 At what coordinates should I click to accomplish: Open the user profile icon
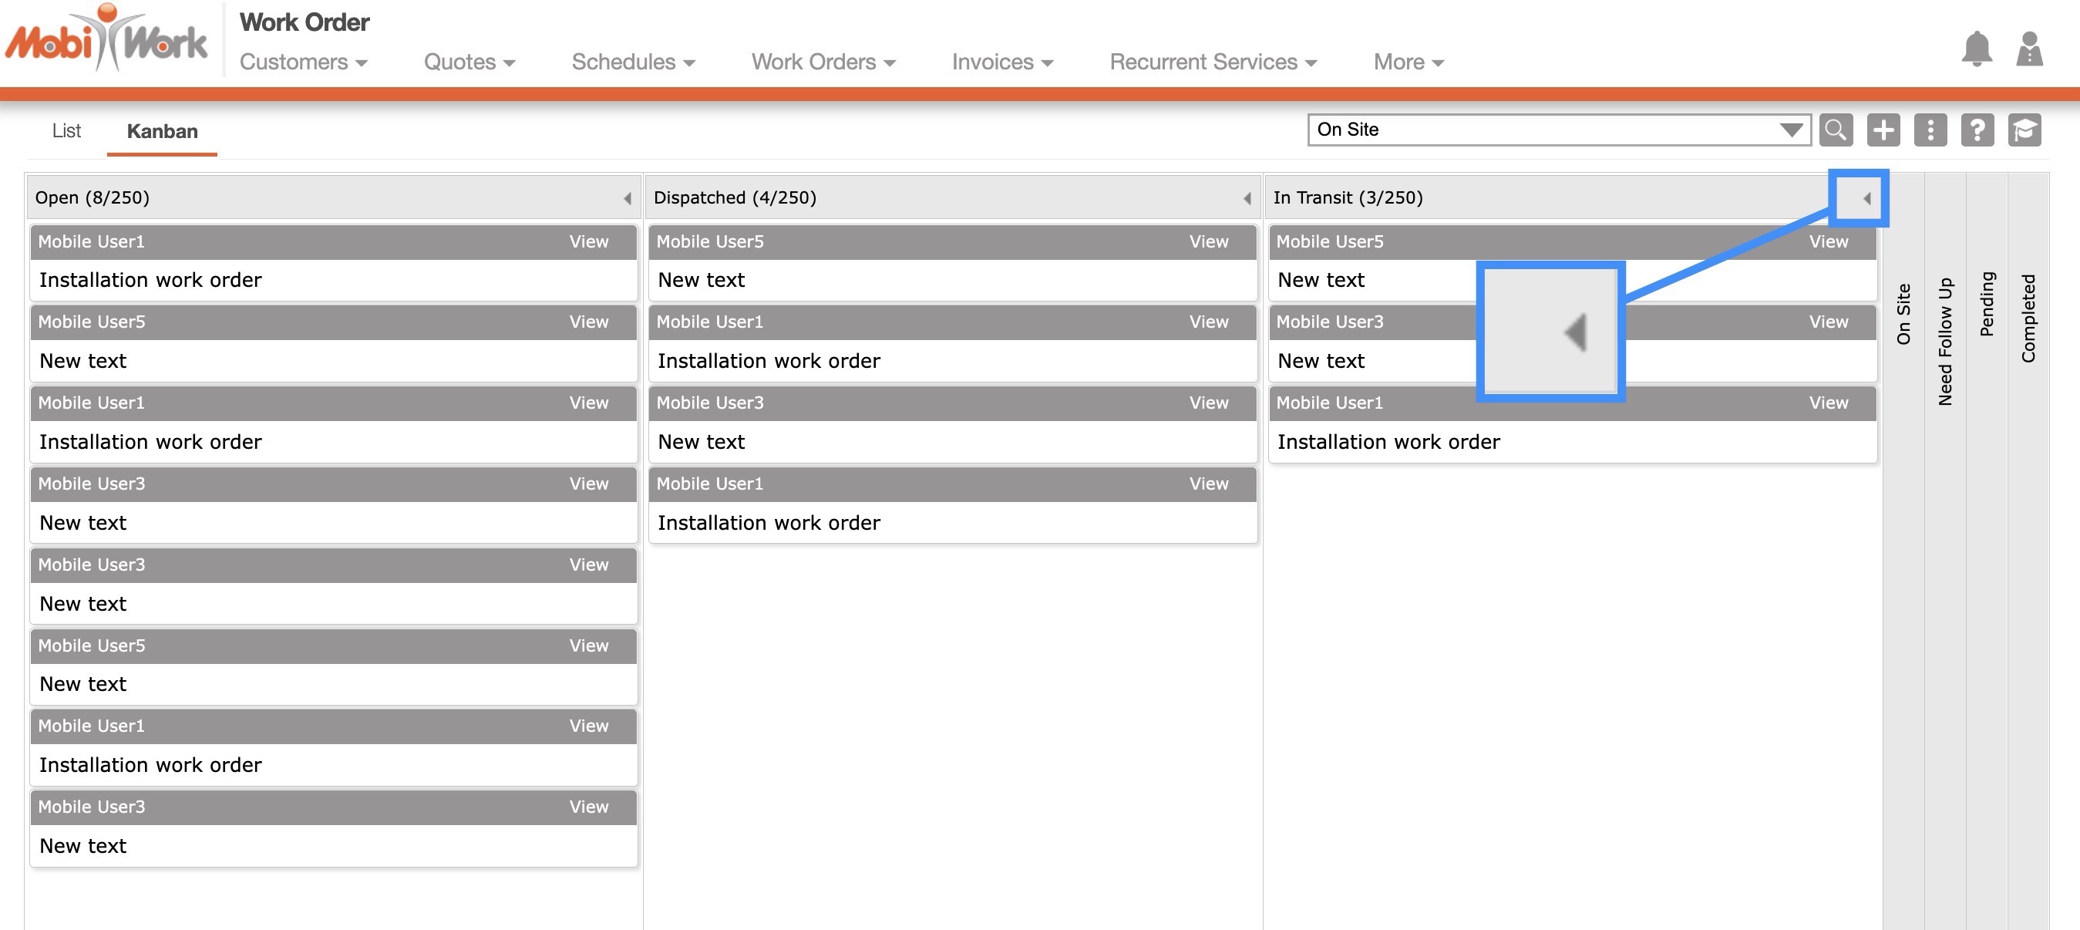(2029, 50)
